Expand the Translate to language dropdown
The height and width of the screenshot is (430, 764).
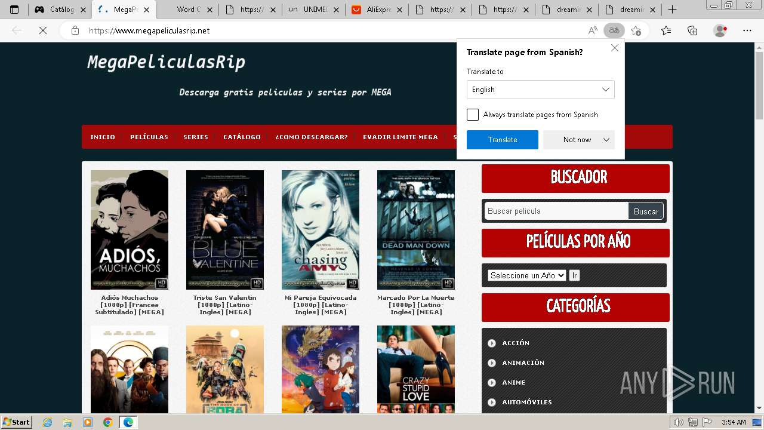[540, 90]
